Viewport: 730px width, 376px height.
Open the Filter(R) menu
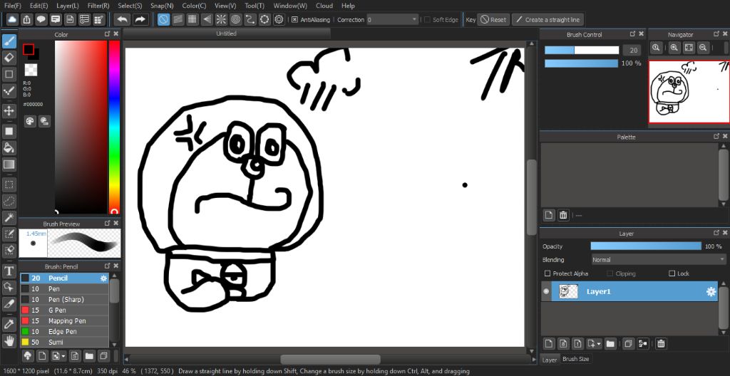click(98, 6)
